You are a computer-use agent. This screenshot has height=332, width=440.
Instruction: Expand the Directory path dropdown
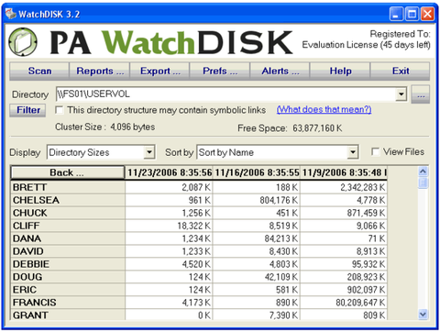401,94
